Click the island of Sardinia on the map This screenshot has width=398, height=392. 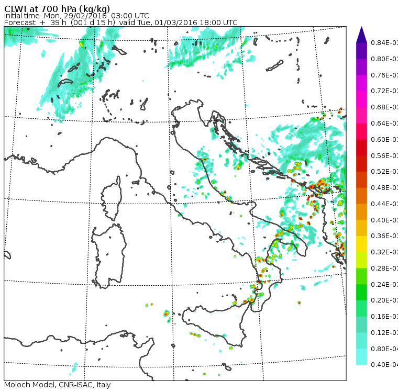coord(109,256)
